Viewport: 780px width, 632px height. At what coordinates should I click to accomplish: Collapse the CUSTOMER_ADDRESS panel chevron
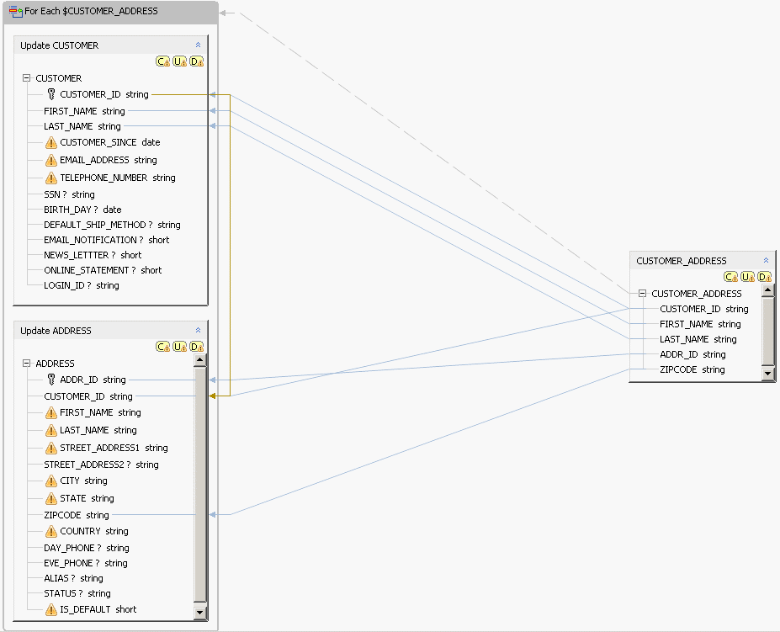click(766, 260)
